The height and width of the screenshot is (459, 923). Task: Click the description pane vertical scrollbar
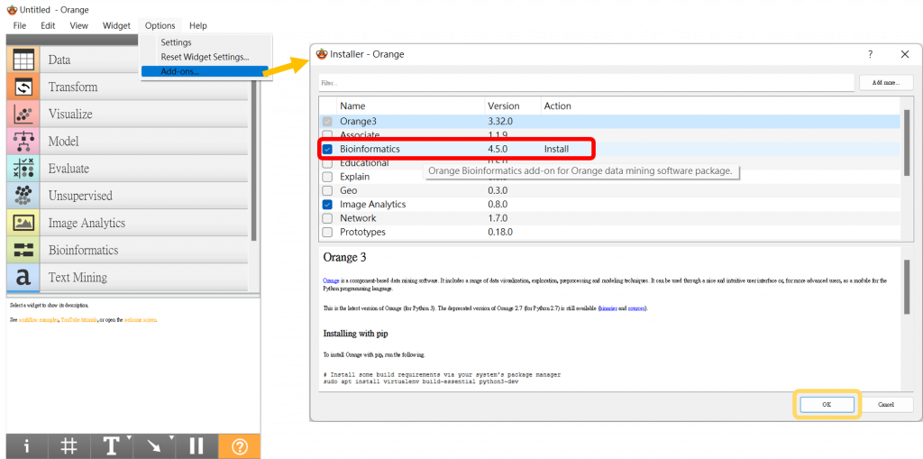(x=907, y=288)
